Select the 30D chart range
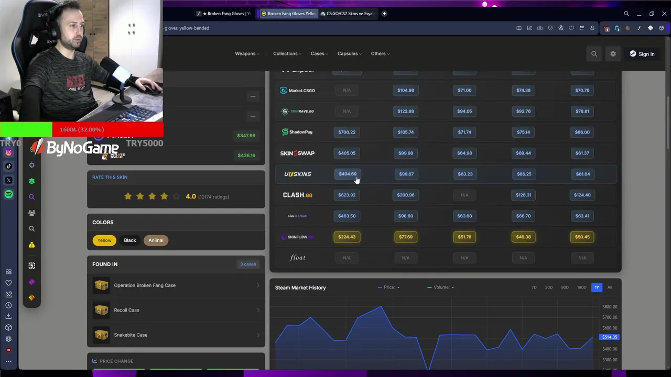The image size is (671, 377). click(x=549, y=287)
